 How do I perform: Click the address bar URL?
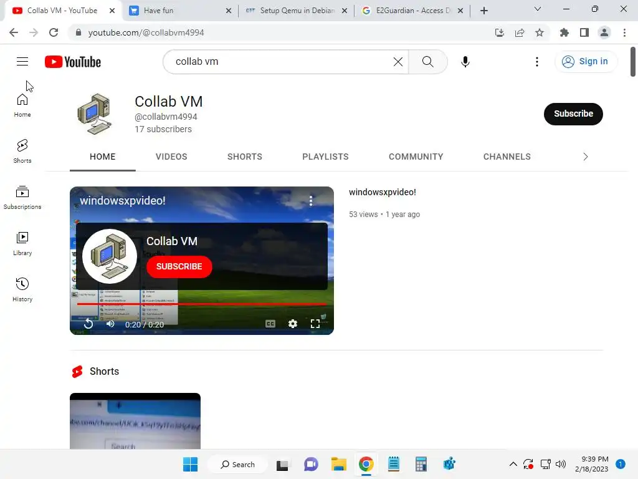point(146,32)
